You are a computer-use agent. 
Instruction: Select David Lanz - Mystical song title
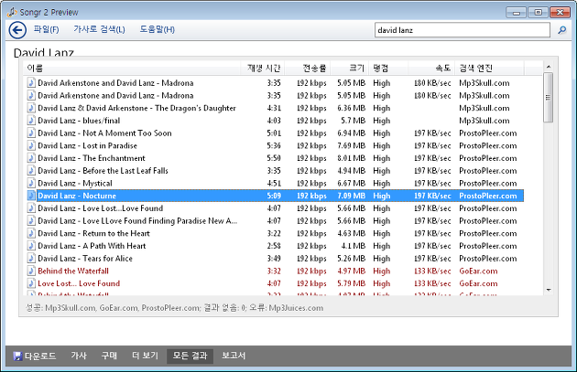pos(75,183)
